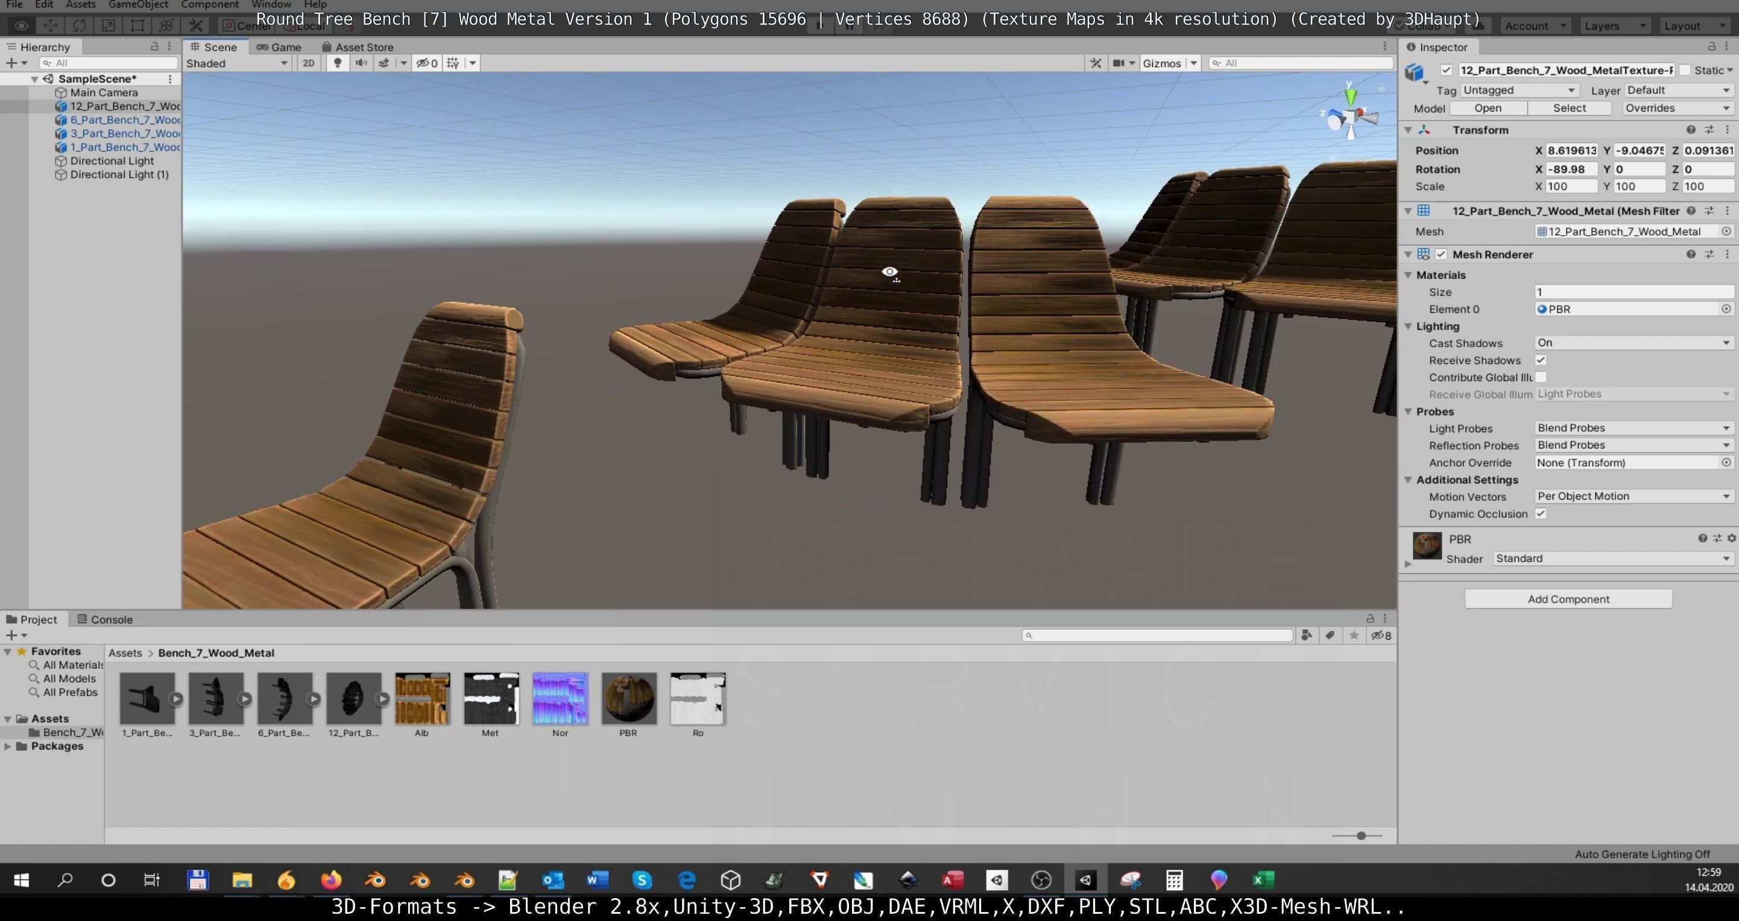Expand the Packages folder
Screen dimensions: 1739x921
pos(7,746)
